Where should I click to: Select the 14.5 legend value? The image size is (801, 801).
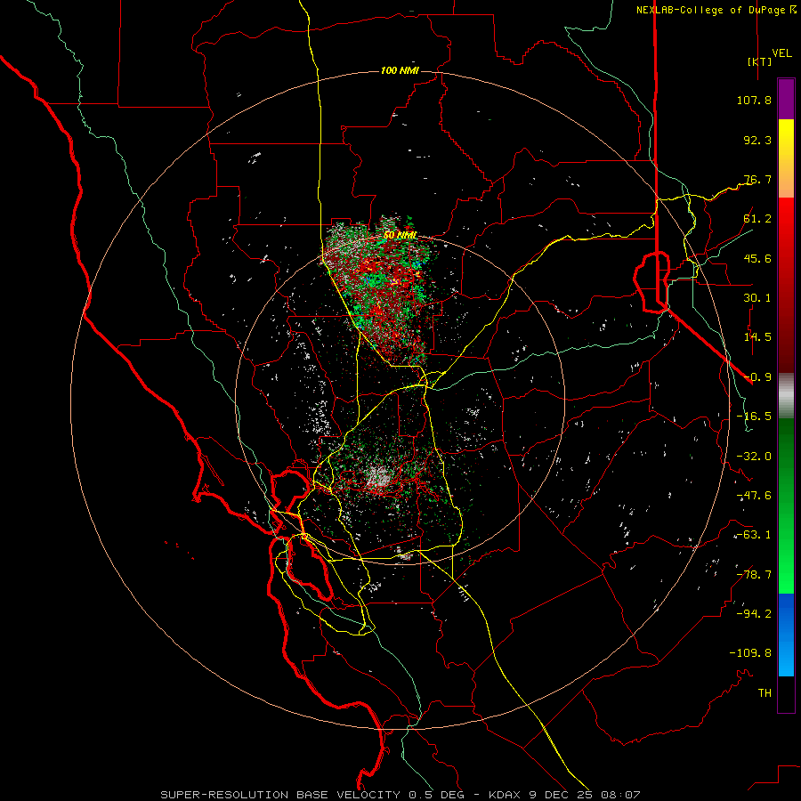click(757, 337)
